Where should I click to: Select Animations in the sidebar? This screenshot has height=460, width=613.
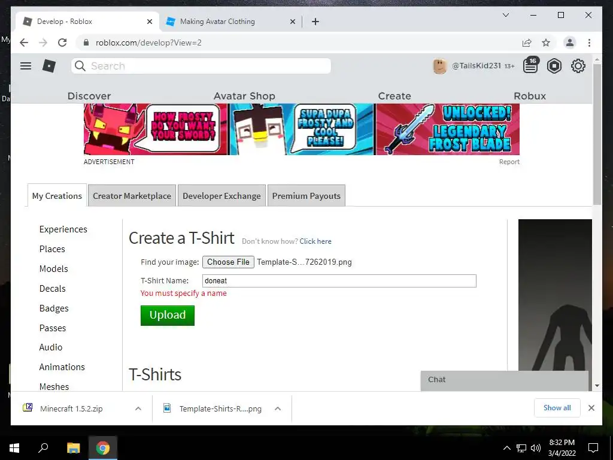pos(62,367)
